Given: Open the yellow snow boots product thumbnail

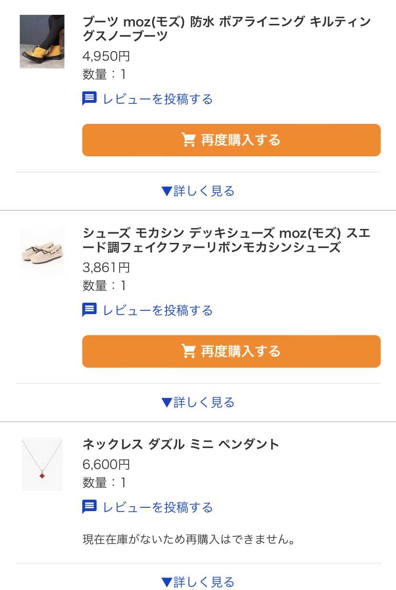Looking at the screenshot, I should coord(42,42).
